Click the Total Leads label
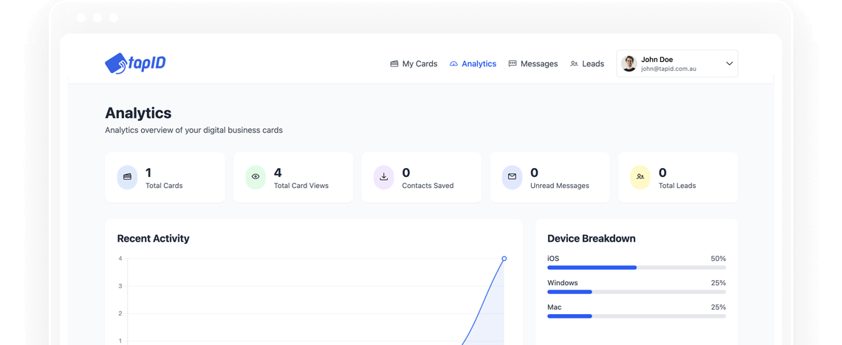Screen dimensions: 842x345 tap(677, 186)
